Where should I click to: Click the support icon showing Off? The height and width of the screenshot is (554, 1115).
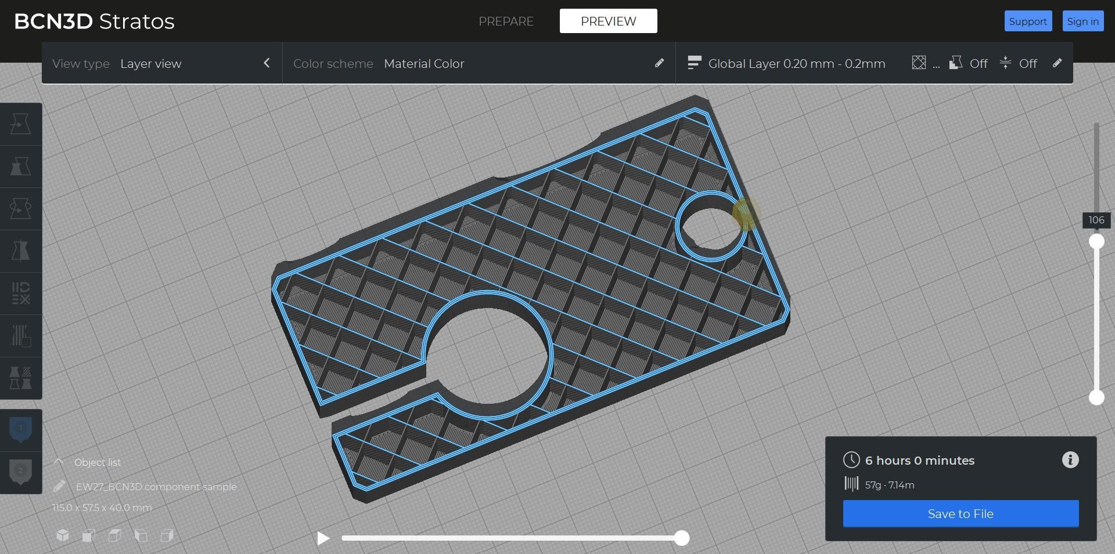tap(956, 63)
